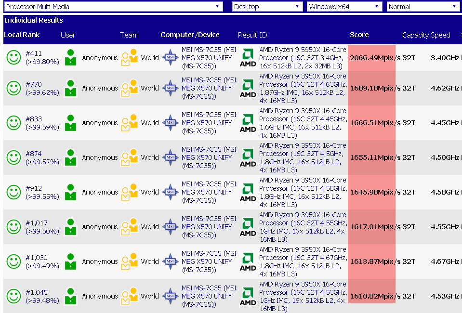Click AMD logo in #1,030 row
Screen dimensions: 462x313
tap(248, 262)
